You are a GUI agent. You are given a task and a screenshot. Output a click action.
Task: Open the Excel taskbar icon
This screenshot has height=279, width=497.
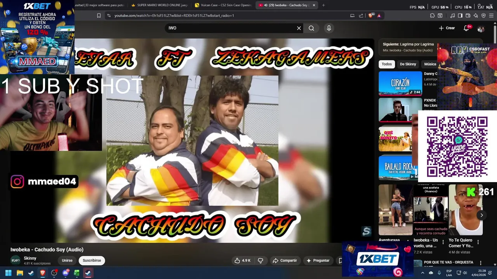[x=77, y=273]
